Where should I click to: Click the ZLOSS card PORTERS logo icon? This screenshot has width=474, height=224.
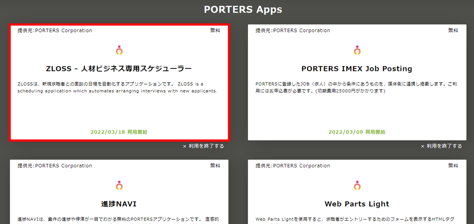(x=119, y=50)
